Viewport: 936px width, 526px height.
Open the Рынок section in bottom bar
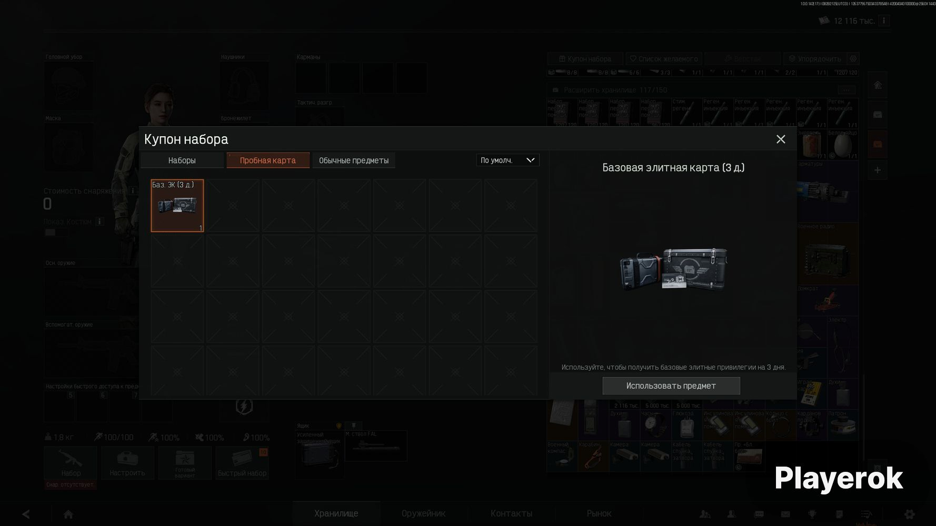(599, 513)
